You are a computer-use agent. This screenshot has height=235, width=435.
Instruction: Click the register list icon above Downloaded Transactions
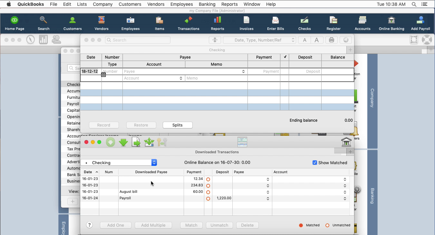point(242,142)
